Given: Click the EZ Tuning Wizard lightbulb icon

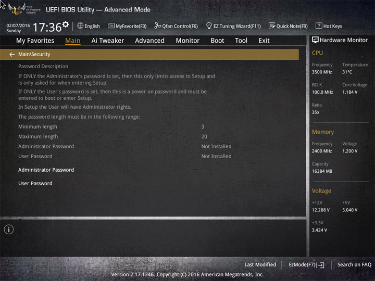Looking at the screenshot, I should pyautogui.click(x=209, y=25).
